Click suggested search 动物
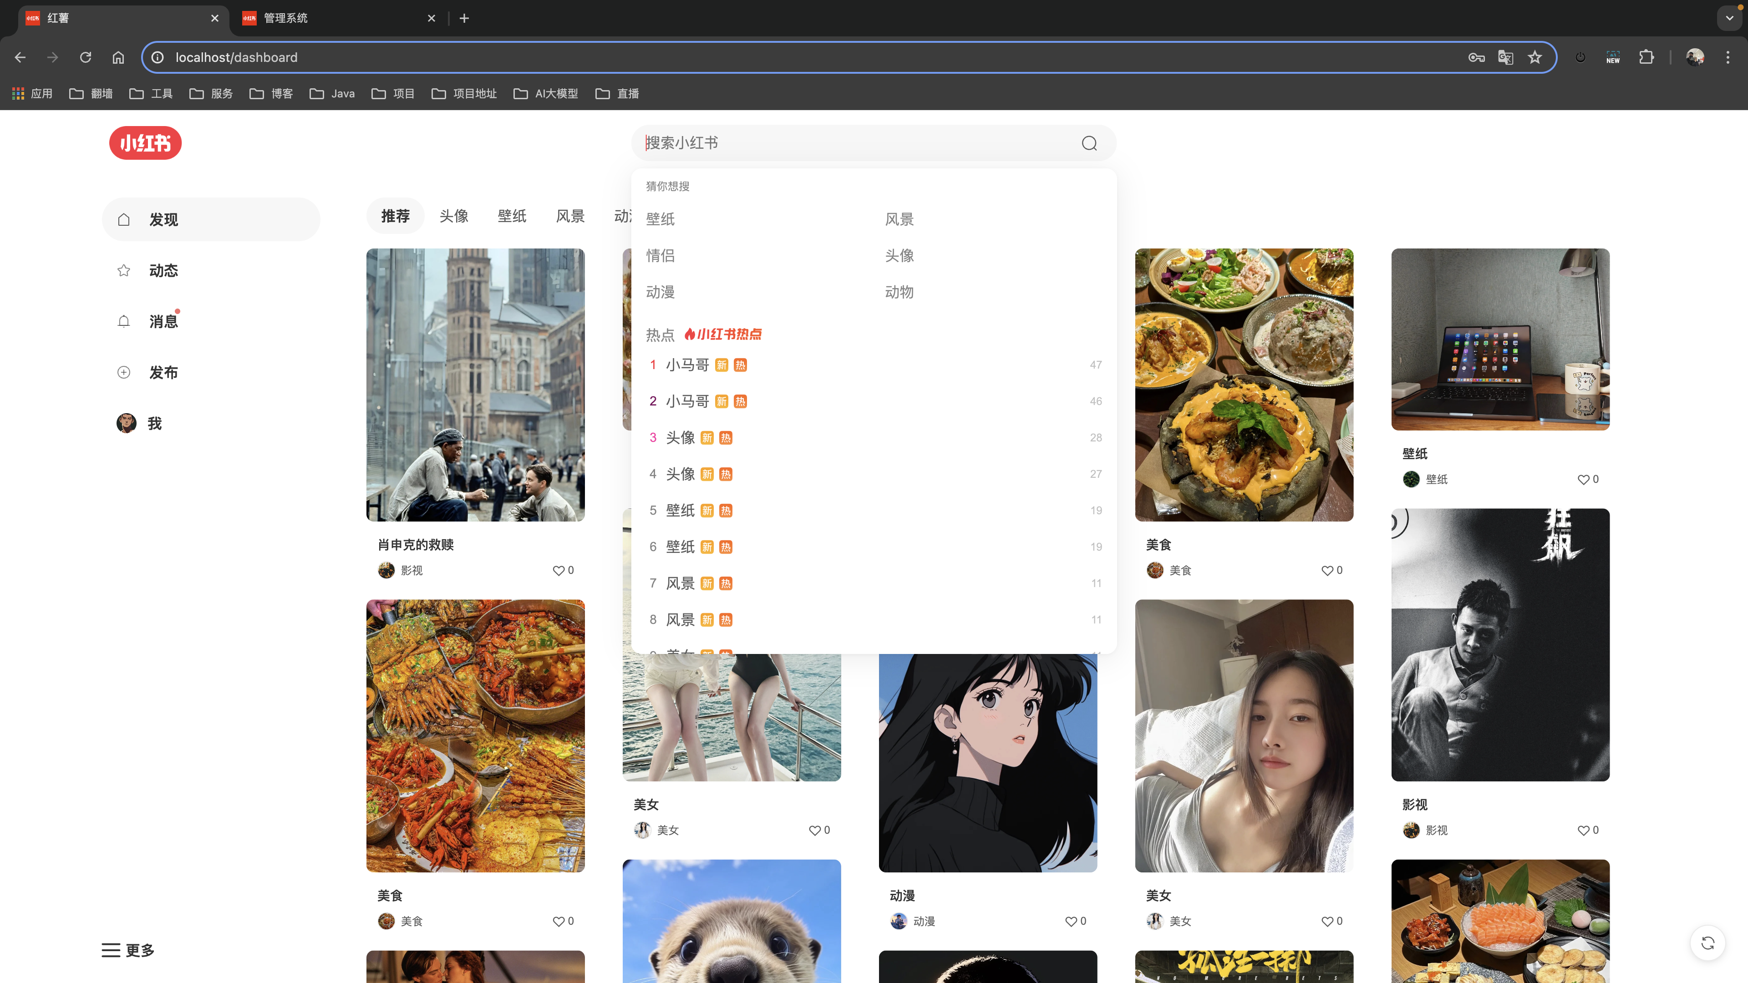The image size is (1748, 983). 899,292
